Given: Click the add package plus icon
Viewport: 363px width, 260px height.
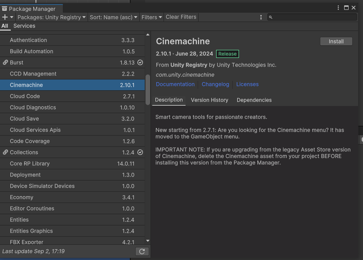Looking at the screenshot, I should [x=4, y=17].
